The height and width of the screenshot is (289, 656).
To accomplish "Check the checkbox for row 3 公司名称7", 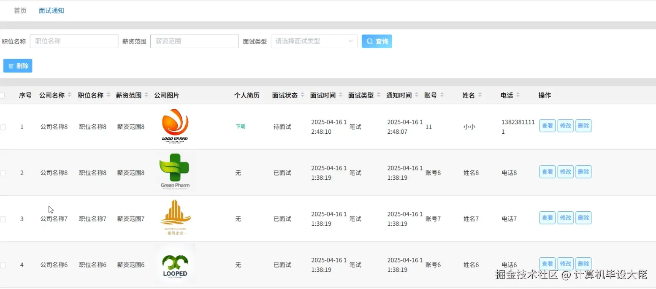I will tap(3, 219).
